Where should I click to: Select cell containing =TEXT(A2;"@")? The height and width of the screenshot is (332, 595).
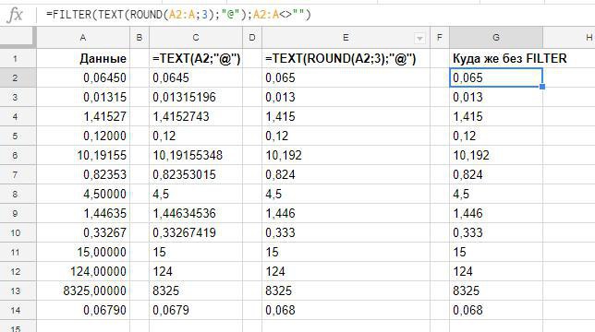196,58
